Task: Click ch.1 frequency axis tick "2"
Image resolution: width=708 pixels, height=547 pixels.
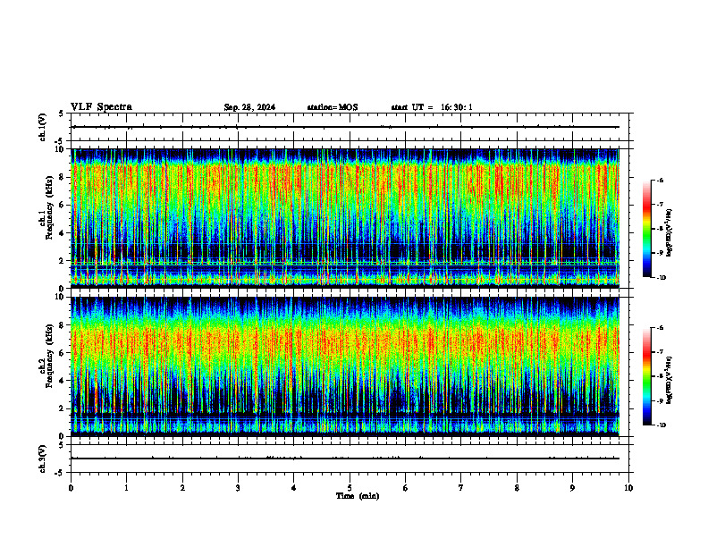Action: 63,260
